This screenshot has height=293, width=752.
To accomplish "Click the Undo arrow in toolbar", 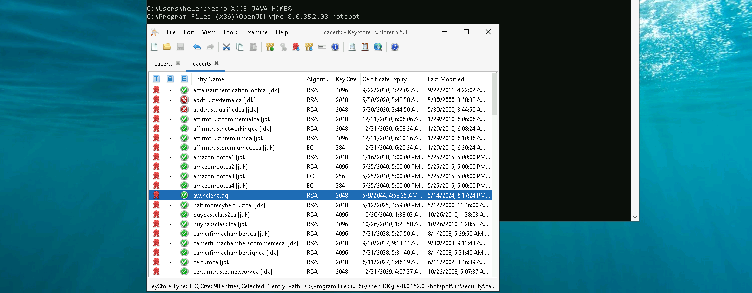I will click(197, 47).
